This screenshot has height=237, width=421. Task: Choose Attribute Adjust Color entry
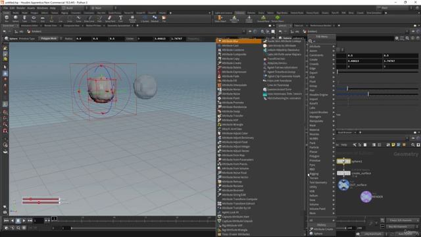[239, 133]
